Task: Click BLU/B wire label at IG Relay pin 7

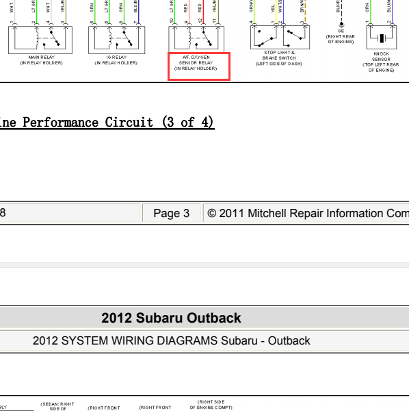Action: pos(135,6)
